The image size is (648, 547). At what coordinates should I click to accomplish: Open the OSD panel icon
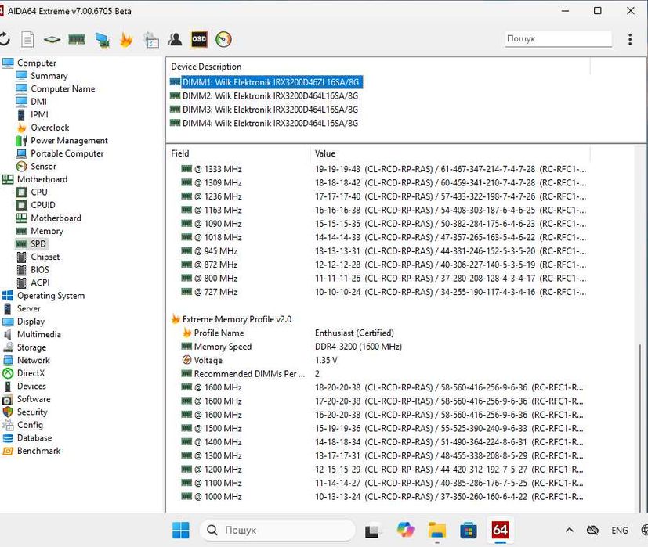(x=199, y=39)
